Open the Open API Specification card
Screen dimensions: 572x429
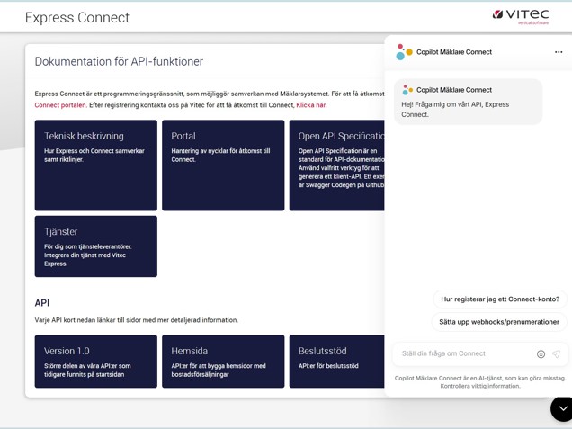338,165
